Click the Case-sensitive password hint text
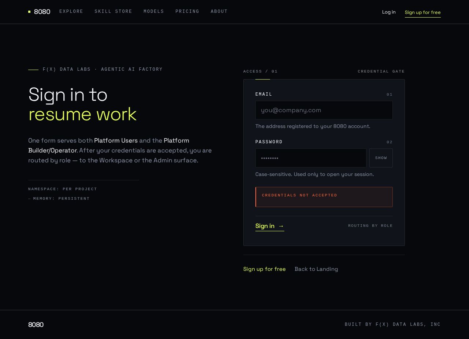This screenshot has height=339, width=469. [315, 174]
